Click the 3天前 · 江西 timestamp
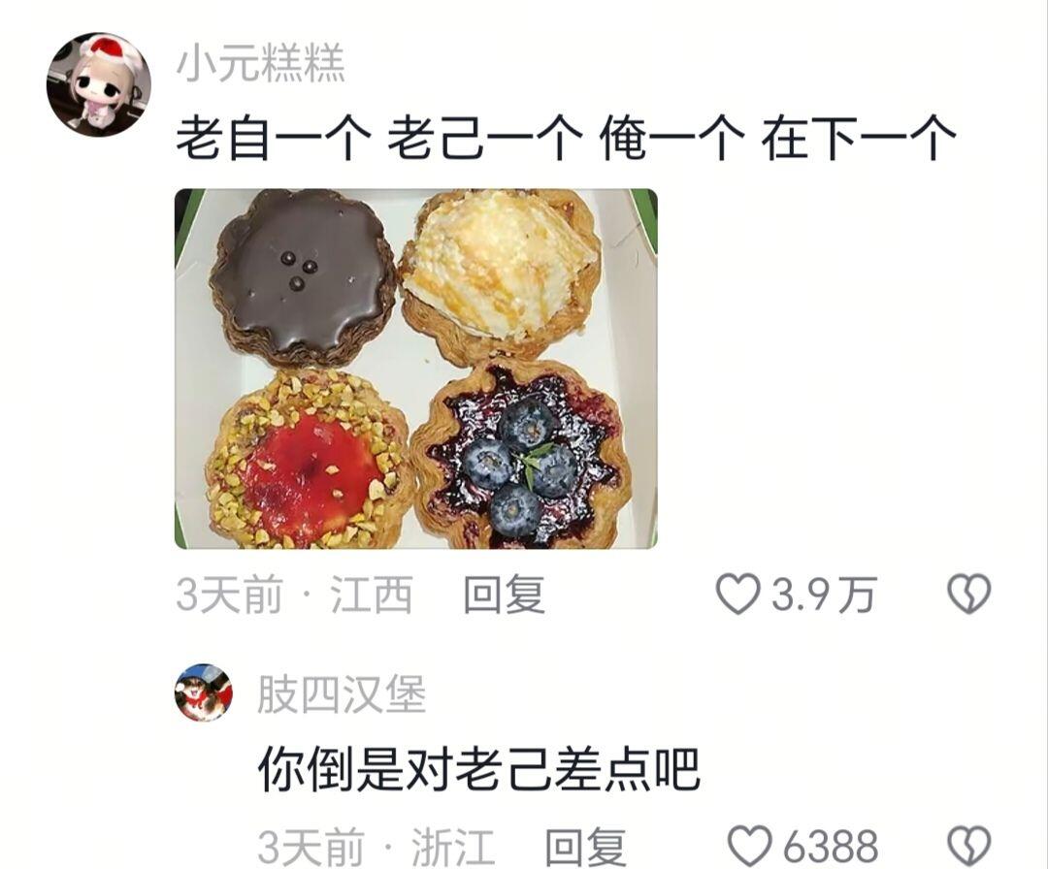The image size is (1048, 869). click(x=295, y=595)
